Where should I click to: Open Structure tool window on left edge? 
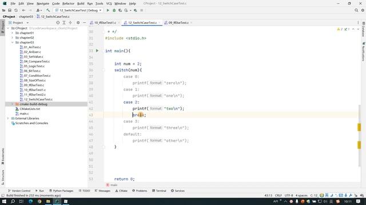[2, 177]
